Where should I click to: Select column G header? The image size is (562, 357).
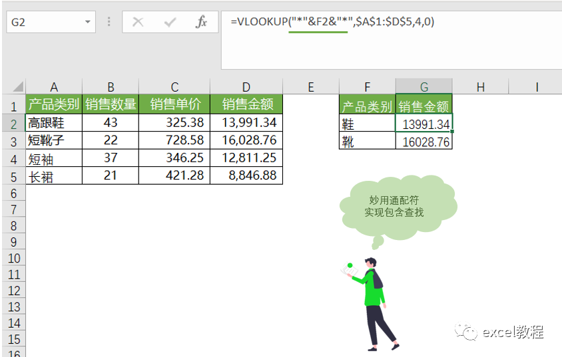(424, 86)
